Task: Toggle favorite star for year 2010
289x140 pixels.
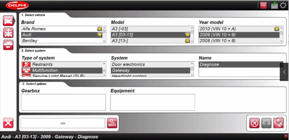Action: click(277, 29)
